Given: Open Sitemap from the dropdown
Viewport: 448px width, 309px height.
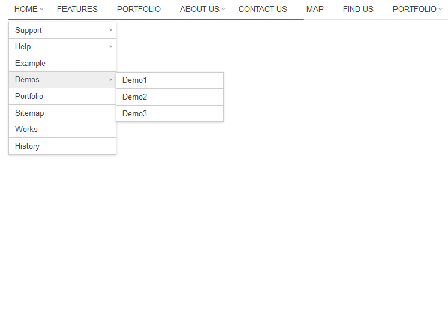Looking at the screenshot, I should (30, 113).
